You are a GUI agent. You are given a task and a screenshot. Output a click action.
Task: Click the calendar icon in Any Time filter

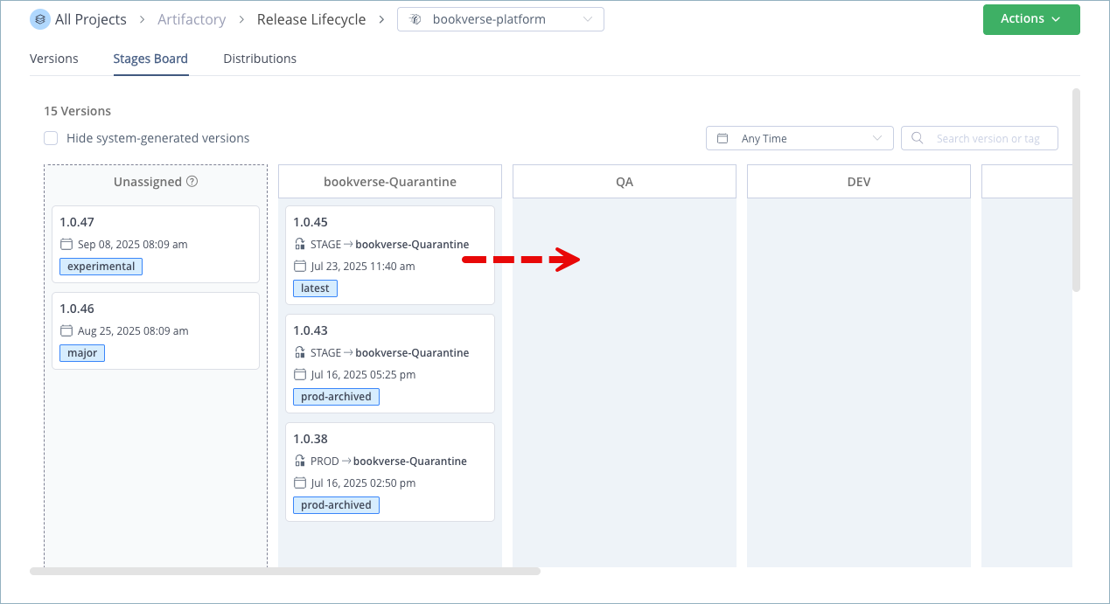tap(723, 138)
